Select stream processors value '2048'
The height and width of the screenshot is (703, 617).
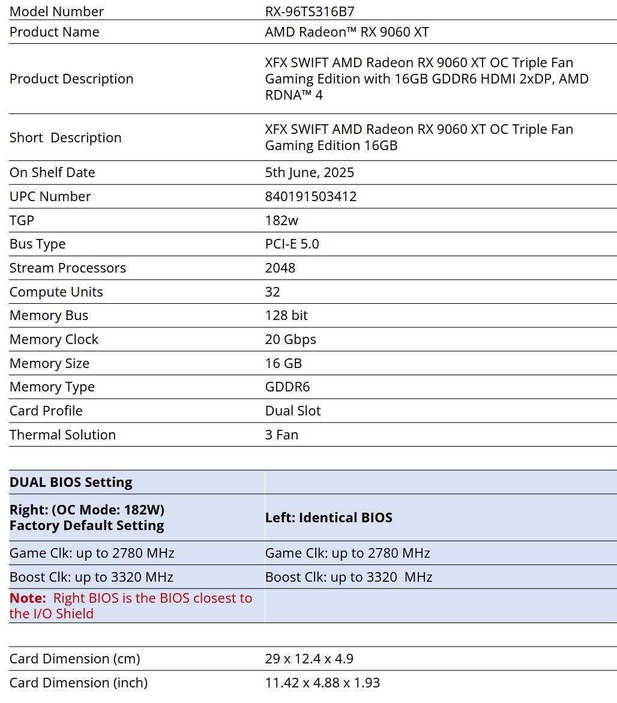click(280, 268)
